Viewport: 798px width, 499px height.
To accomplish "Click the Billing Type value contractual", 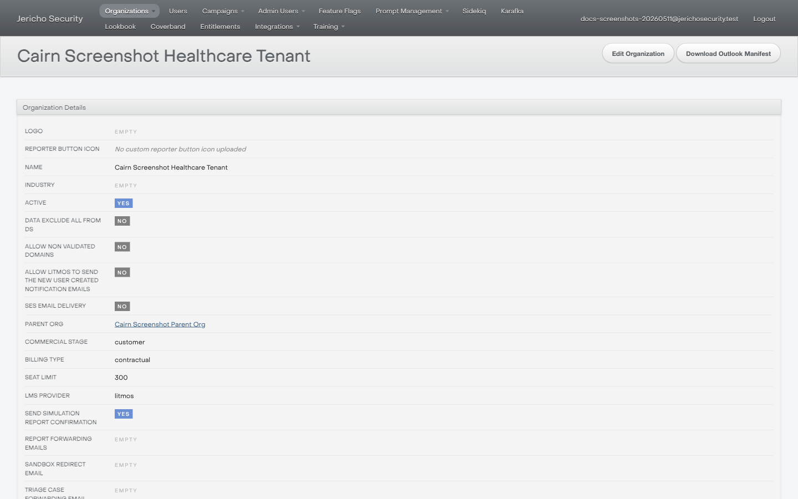I will (132, 360).
